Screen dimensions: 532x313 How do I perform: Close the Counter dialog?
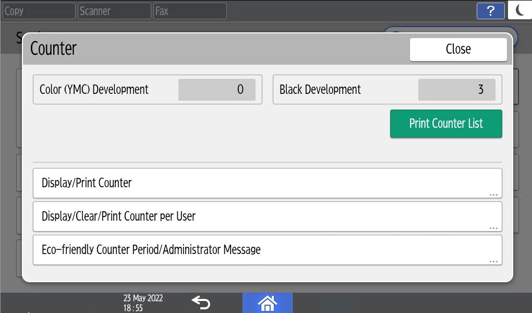(458, 49)
